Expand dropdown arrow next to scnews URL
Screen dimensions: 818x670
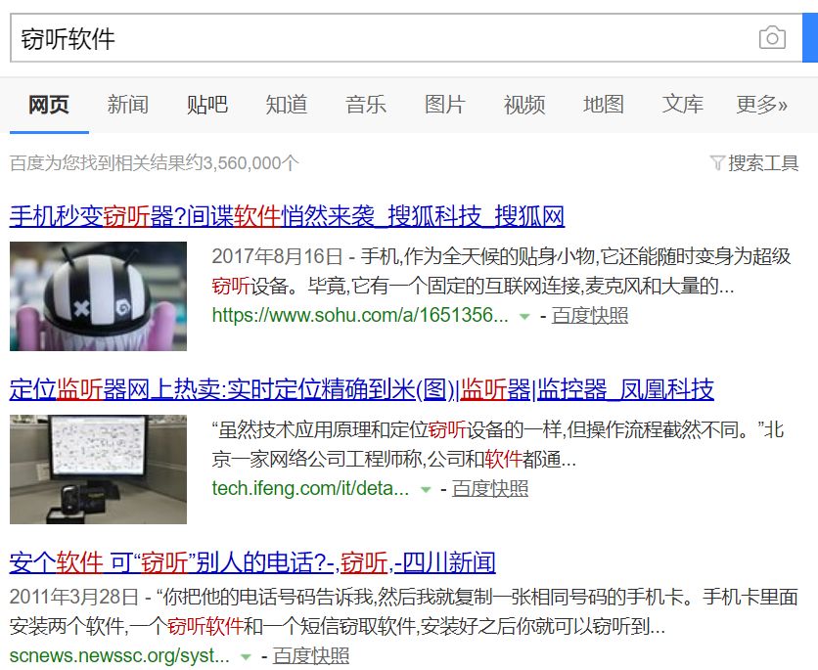coord(246,656)
